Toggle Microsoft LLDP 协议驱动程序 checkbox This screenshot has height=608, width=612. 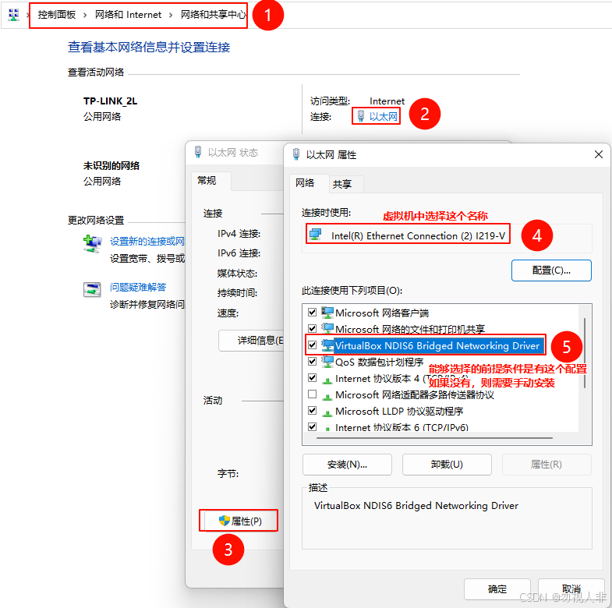pyautogui.click(x=312, y=411)
